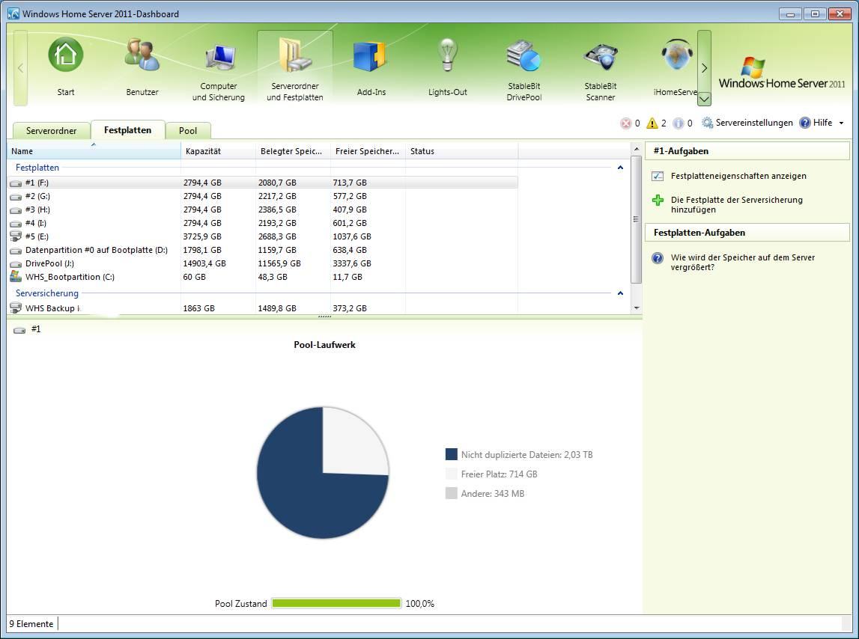Viewport: 859px width, 639px height.
Task: Open the Add-Ins section
Action: tap(371, 67)
